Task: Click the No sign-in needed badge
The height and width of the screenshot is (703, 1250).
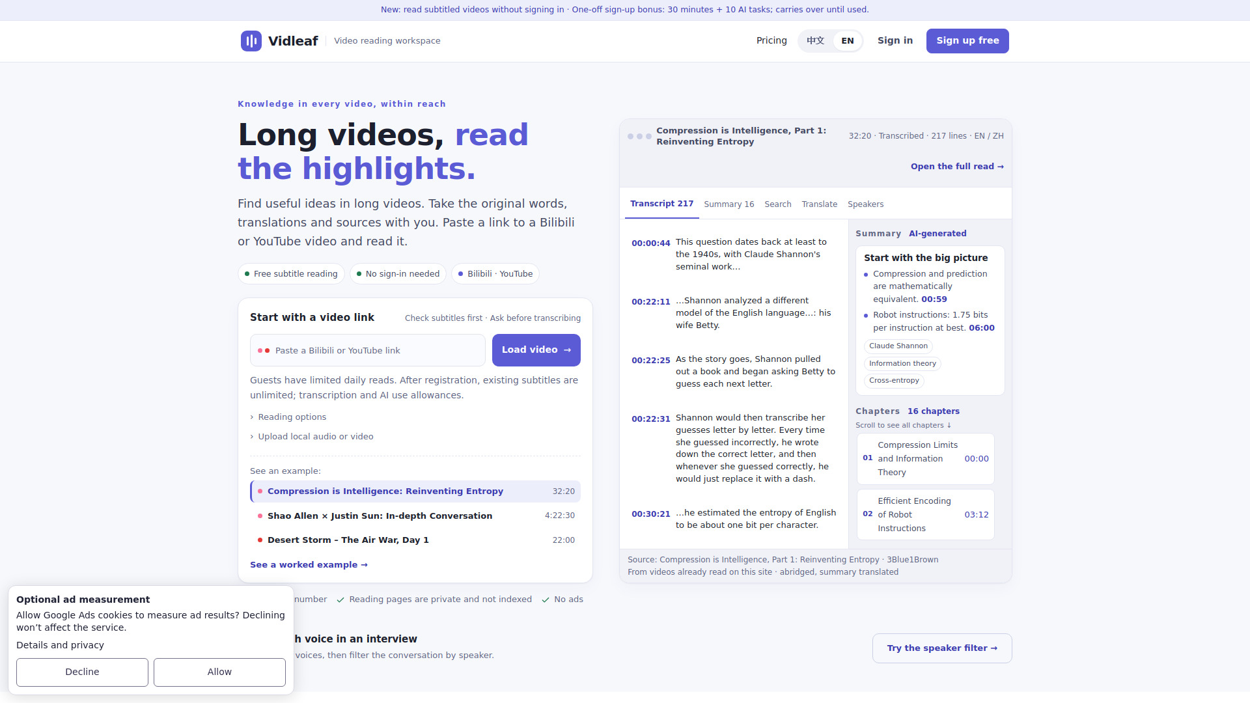Action: click(x=398, y=274)
